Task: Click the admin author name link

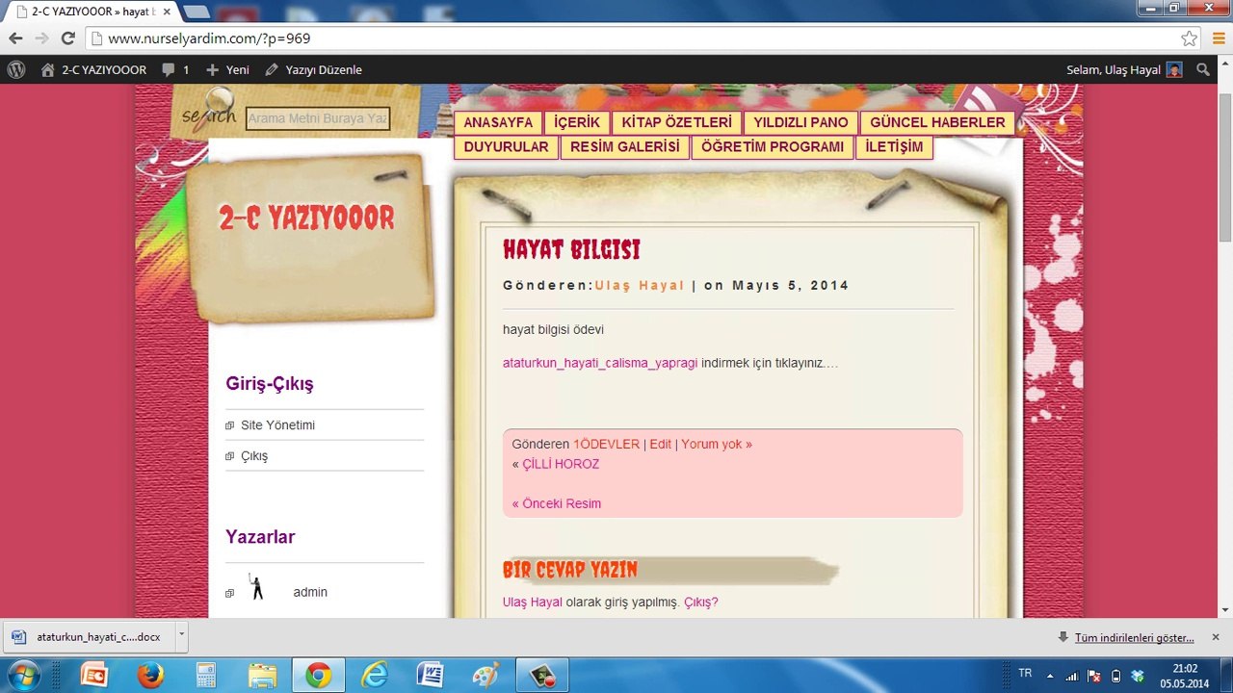Action: [310, 592]
